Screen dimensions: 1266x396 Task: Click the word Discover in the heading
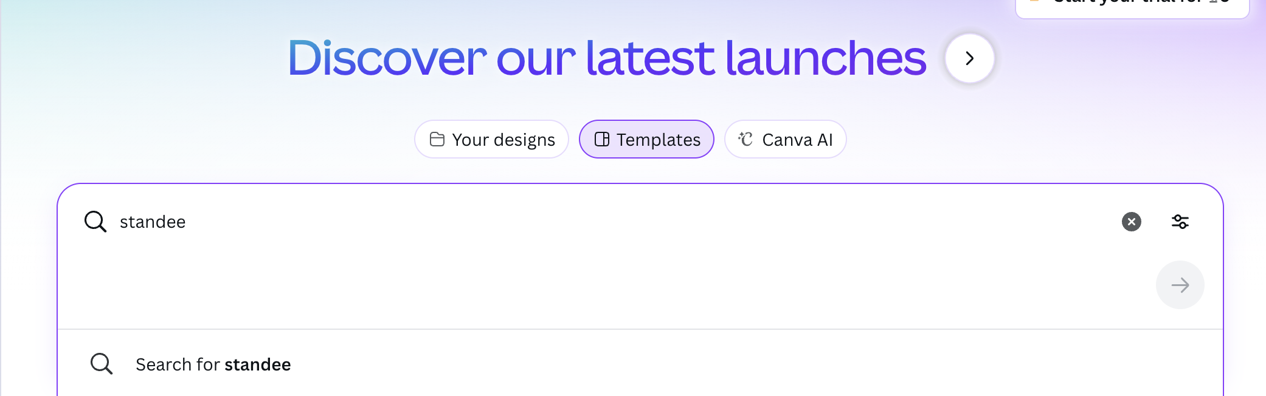(387, 58)
